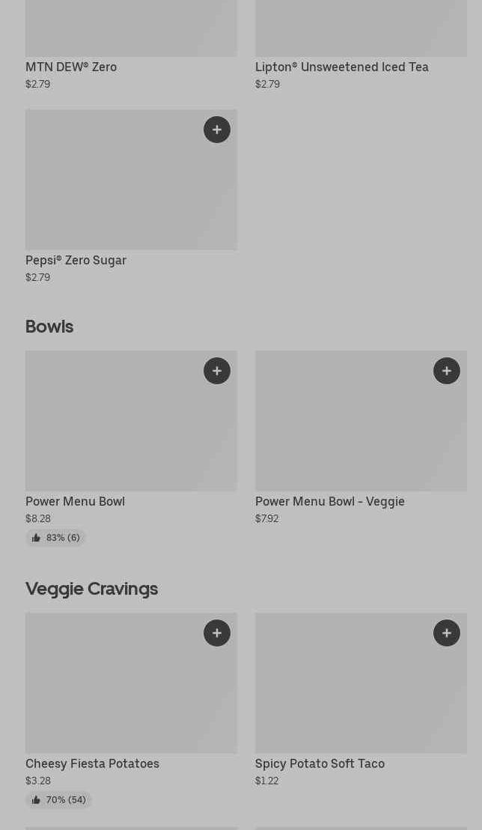Click the Power Menu Bowl - Veggie title
Image resolution: width=482 pixels, height=830 pixels.
tap(330, 501)
